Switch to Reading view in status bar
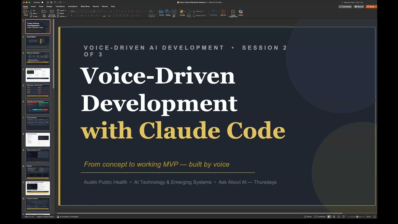 pyautogui.click(x=339, y=217)
